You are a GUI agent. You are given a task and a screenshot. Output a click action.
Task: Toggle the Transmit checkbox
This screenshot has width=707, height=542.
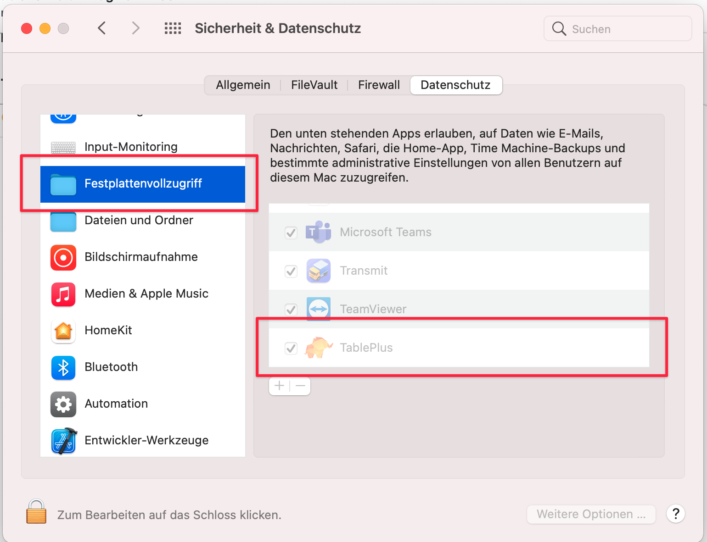pyautogui.click(x=291, y=271)
